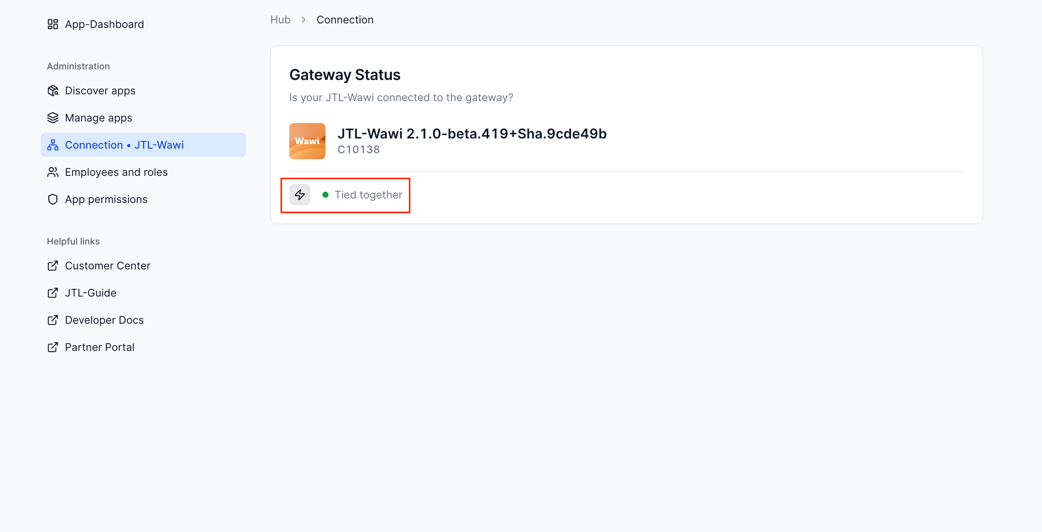Click the lightning bolt status icon
Screen dimensions: 1042x532
coord(299,195)
